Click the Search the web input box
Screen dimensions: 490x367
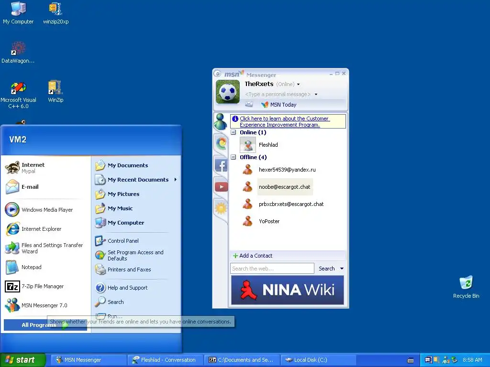(272, 269)
